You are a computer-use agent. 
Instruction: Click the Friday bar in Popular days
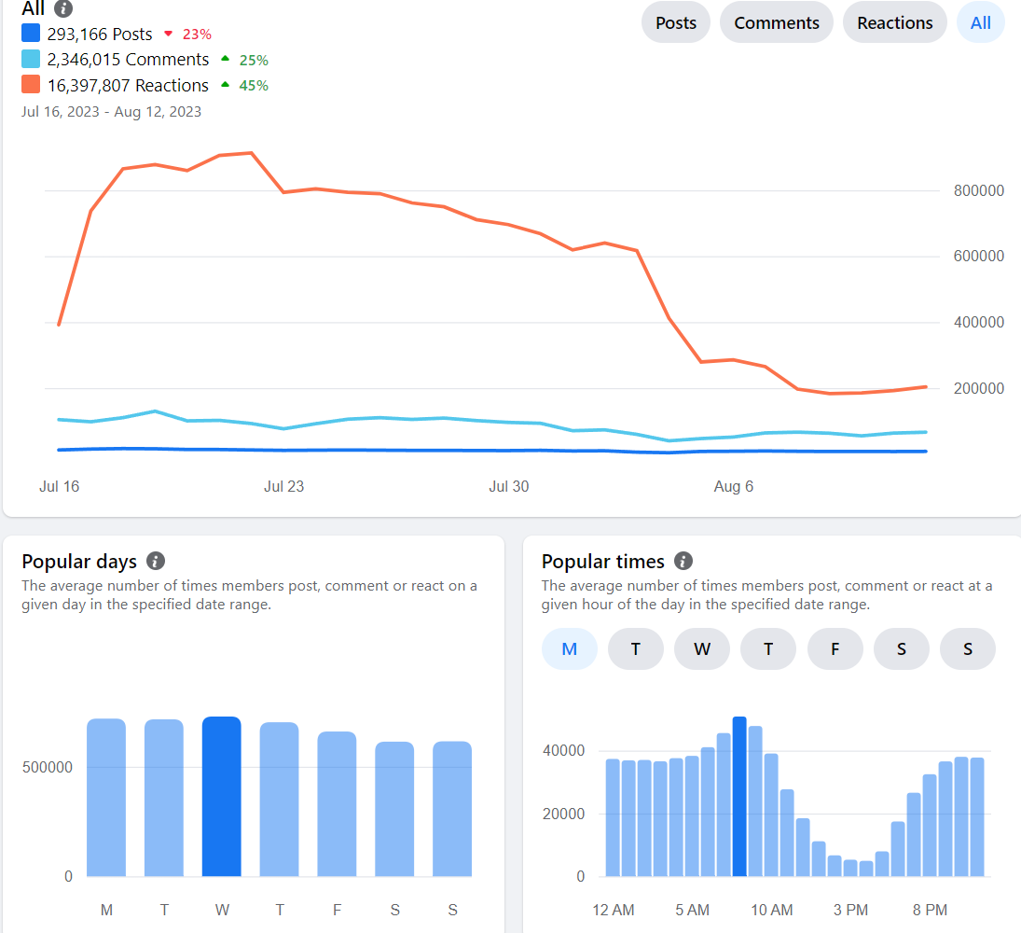coord(337,803)
